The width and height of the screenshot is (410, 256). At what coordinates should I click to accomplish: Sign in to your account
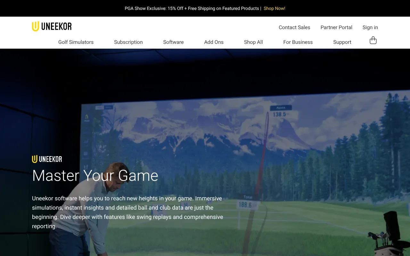tap(370, 27)
